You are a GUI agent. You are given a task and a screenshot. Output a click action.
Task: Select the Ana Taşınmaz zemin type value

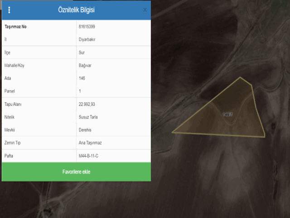click(x=90, y=143)
